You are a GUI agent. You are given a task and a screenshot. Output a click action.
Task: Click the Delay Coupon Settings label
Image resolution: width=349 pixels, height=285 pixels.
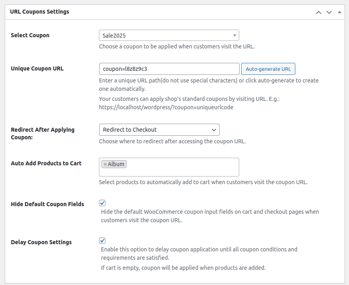click(x=41, y=242)
